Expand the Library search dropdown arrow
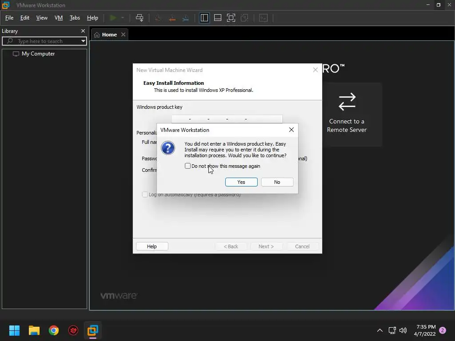The image size is (455, 341). [x=83, y=41]
